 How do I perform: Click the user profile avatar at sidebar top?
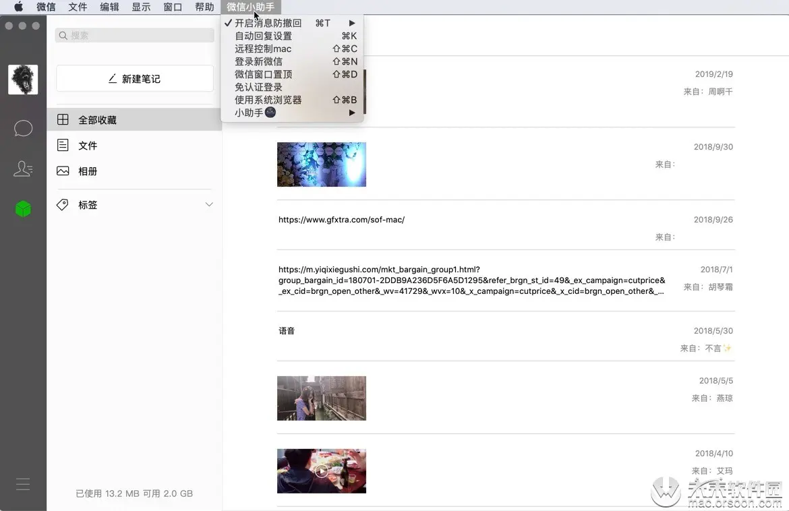pos(23,79)
